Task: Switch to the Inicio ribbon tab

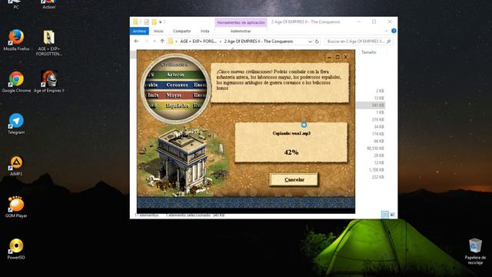Action: click(x=158, y=31)
